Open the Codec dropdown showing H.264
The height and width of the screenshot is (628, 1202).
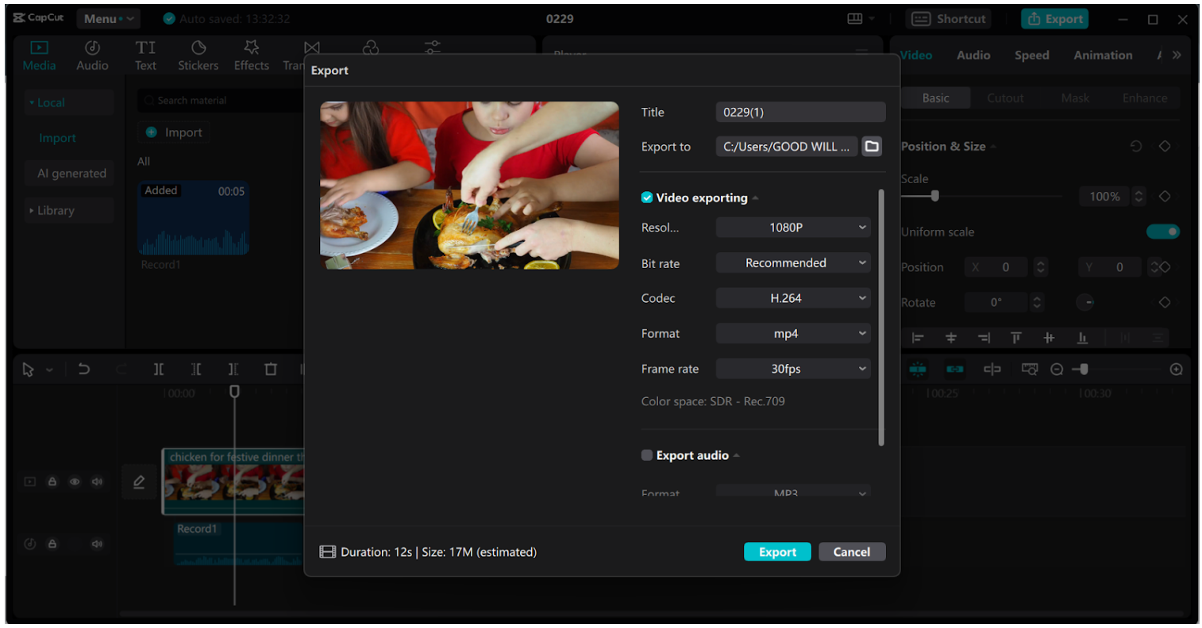792,297
